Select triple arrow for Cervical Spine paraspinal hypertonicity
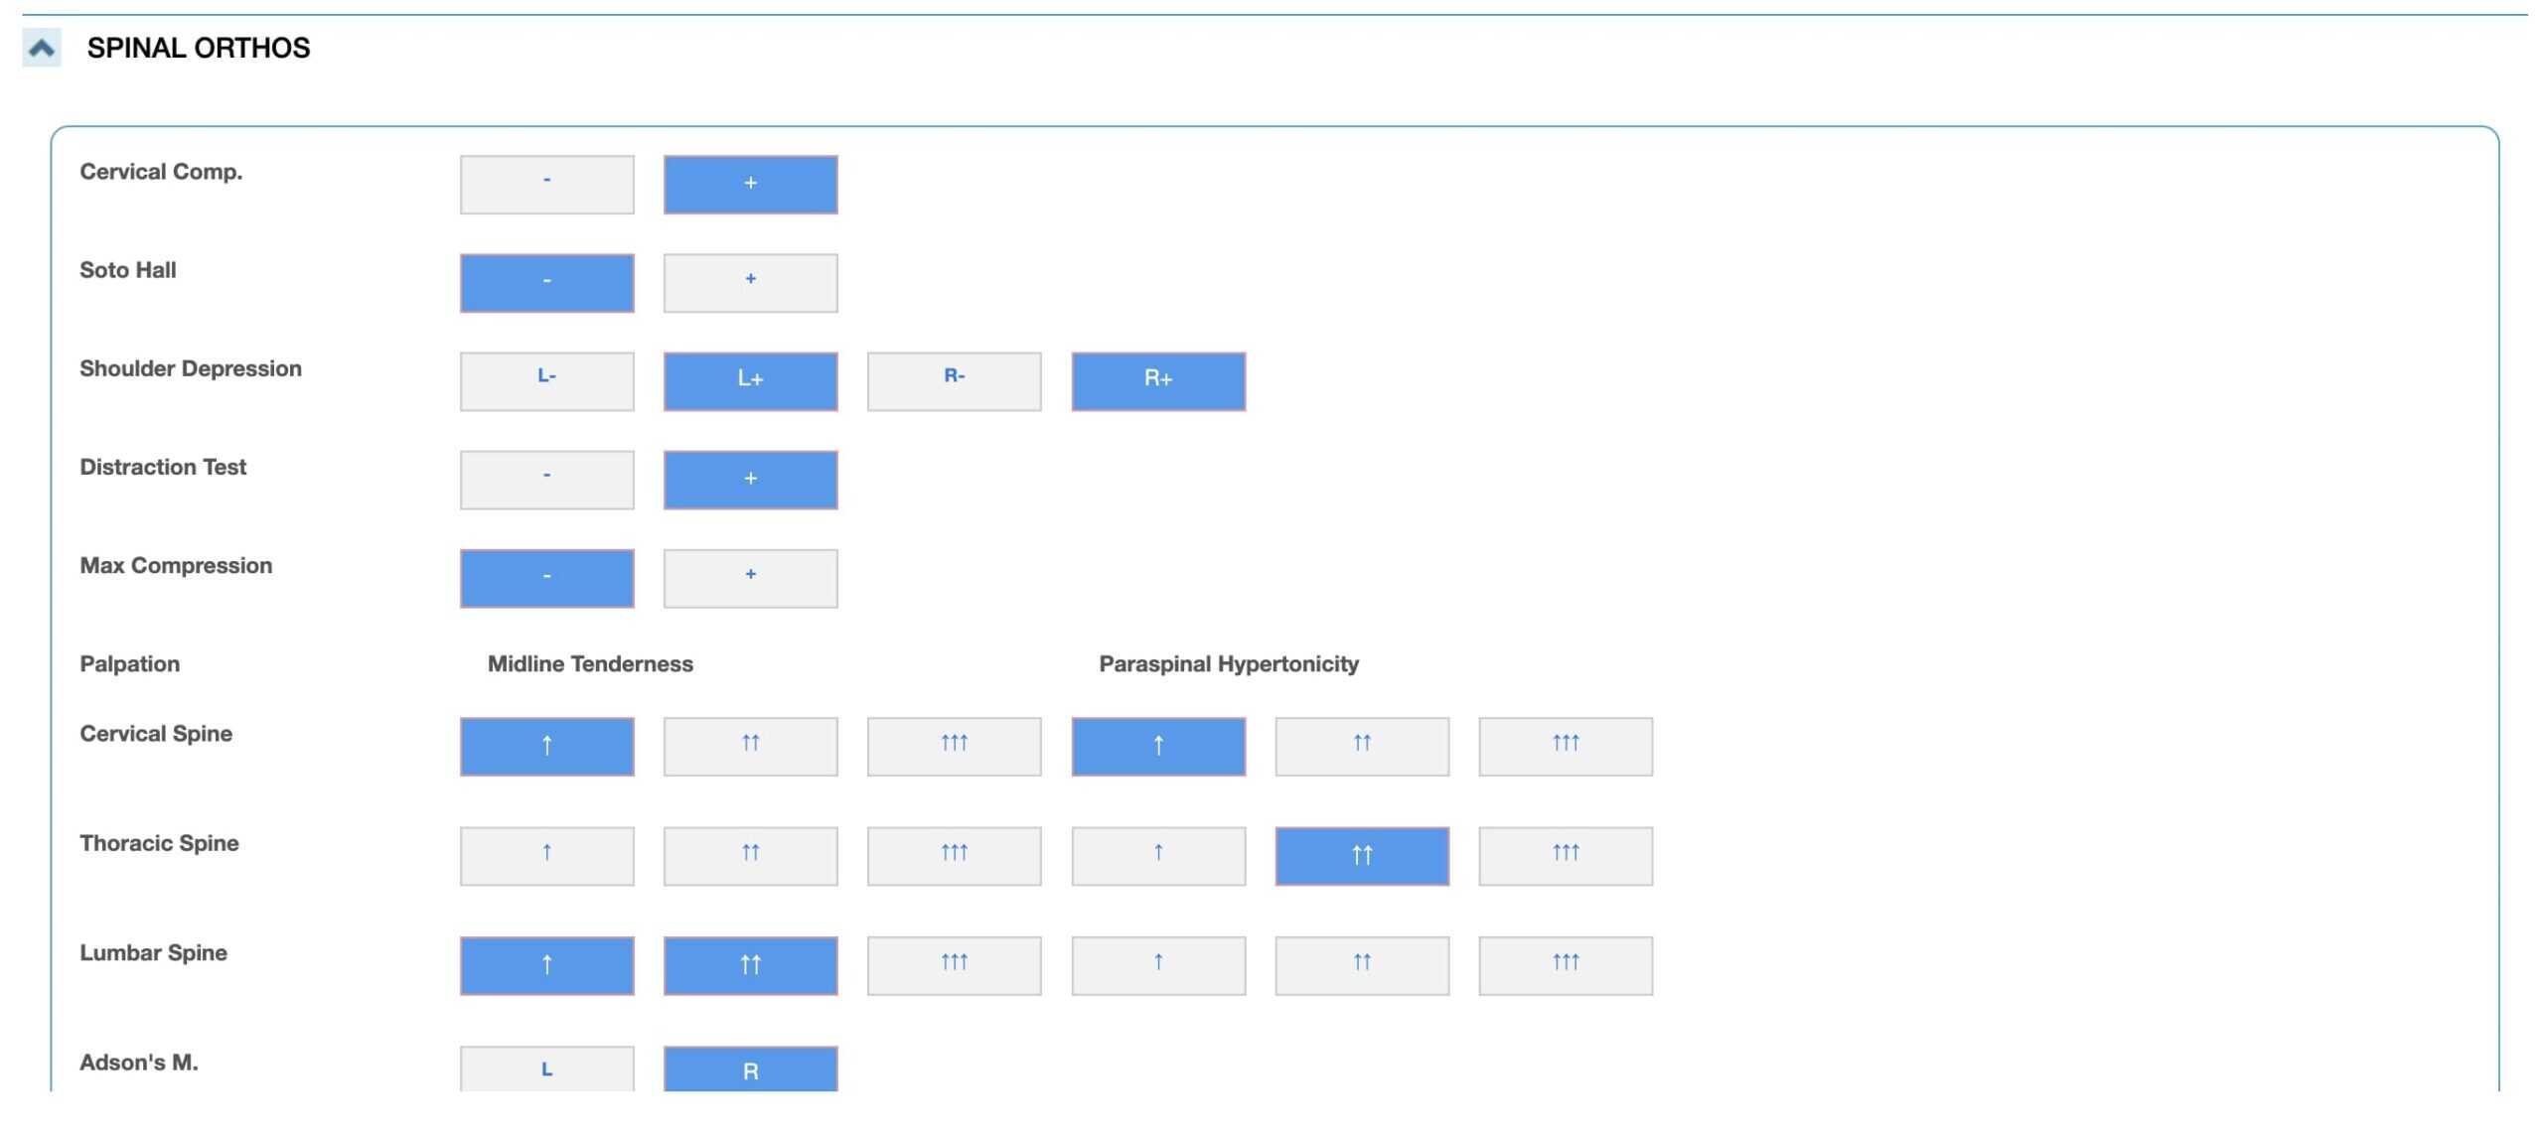Image resolution: width=2543 pixels, height=1137 pixels. tap(1565, 746)
